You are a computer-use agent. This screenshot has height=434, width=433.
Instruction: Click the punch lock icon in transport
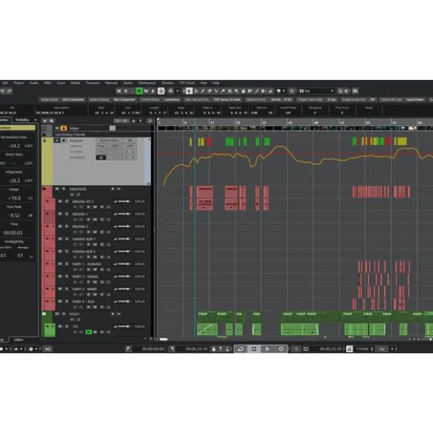tap(214, 349)
